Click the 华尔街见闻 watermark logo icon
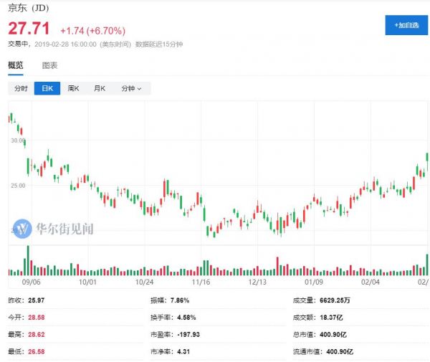The height and width of the screenshot is (362, 430). pyautogui.click(x=24, y=229)
